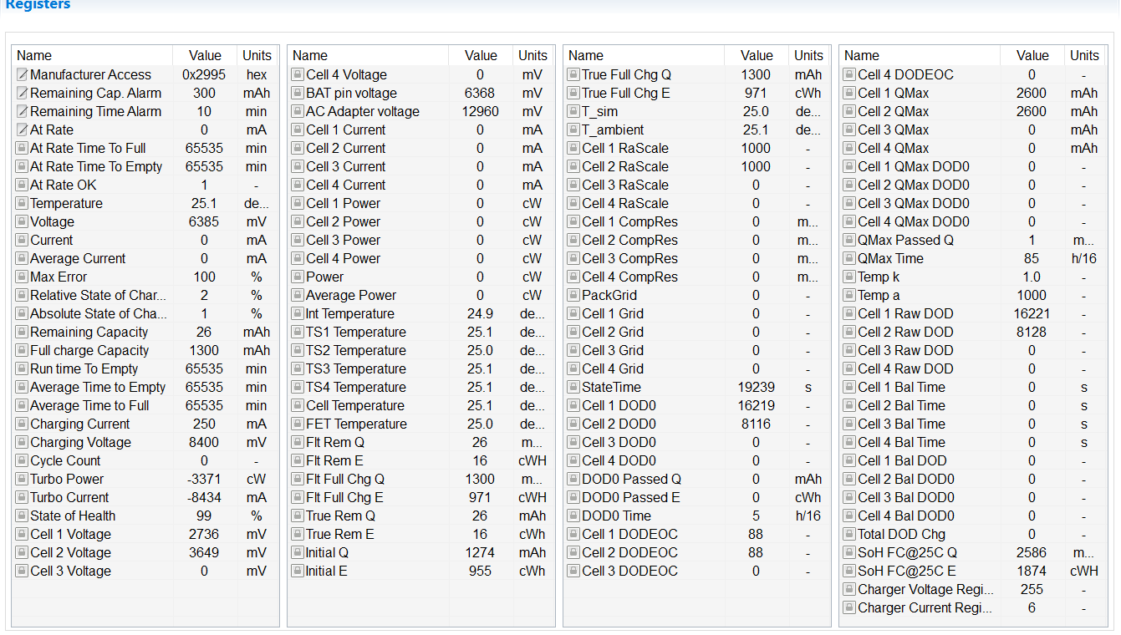
Task: Select the Voltage row value 6385
Action: pyautogui.click(x=204, y=222)
